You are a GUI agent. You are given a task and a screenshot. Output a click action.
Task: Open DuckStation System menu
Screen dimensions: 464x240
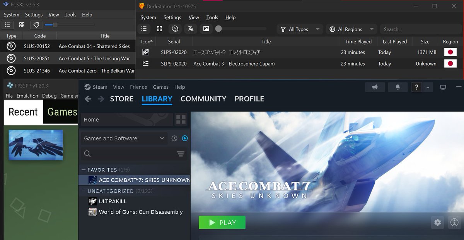click(148, 17)
